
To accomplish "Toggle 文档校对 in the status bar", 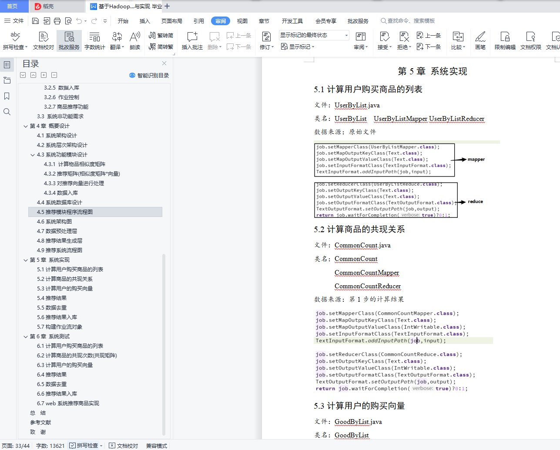I will coord(123,446).
